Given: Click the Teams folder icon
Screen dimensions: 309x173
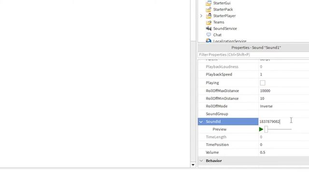Looking at the screenshot, I should 209,22.
